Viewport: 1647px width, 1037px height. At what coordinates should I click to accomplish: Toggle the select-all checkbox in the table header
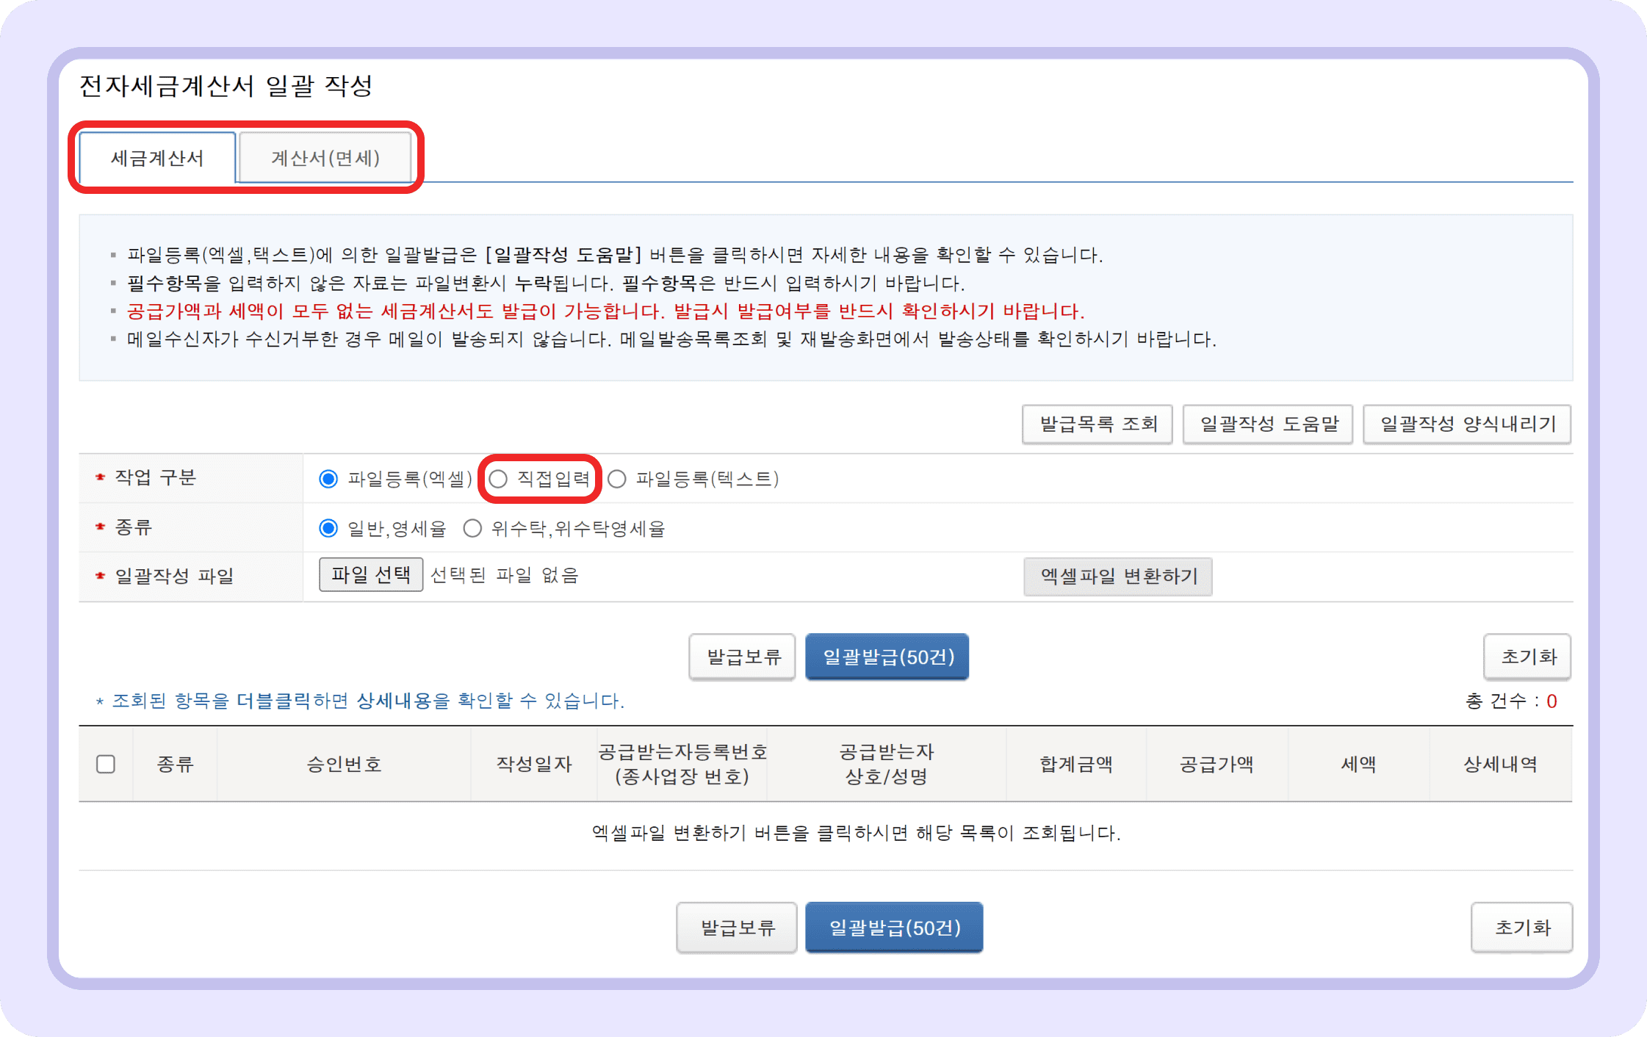106,764
